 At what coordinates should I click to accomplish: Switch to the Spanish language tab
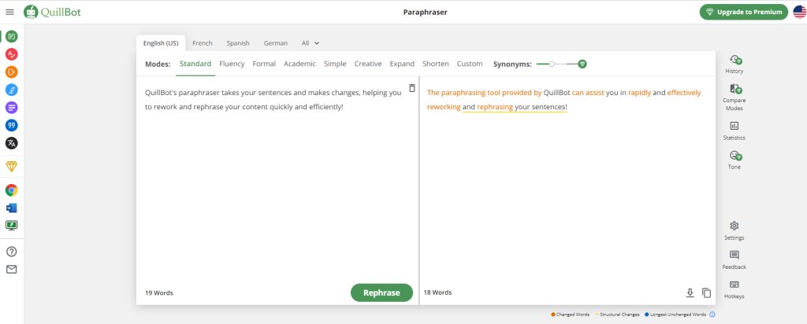238,43
